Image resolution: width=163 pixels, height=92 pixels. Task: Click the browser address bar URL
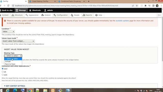[66, 6]
